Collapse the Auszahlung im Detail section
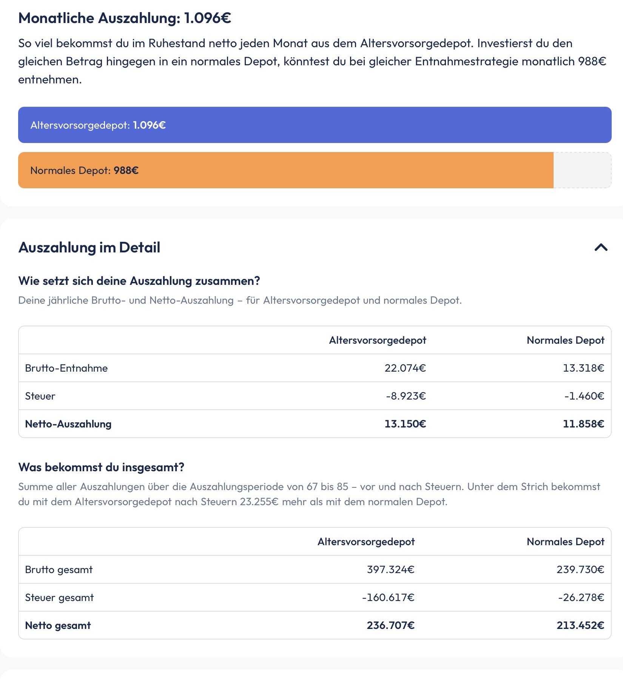Viewport: 623px width, 681px height. click(601, 247)
